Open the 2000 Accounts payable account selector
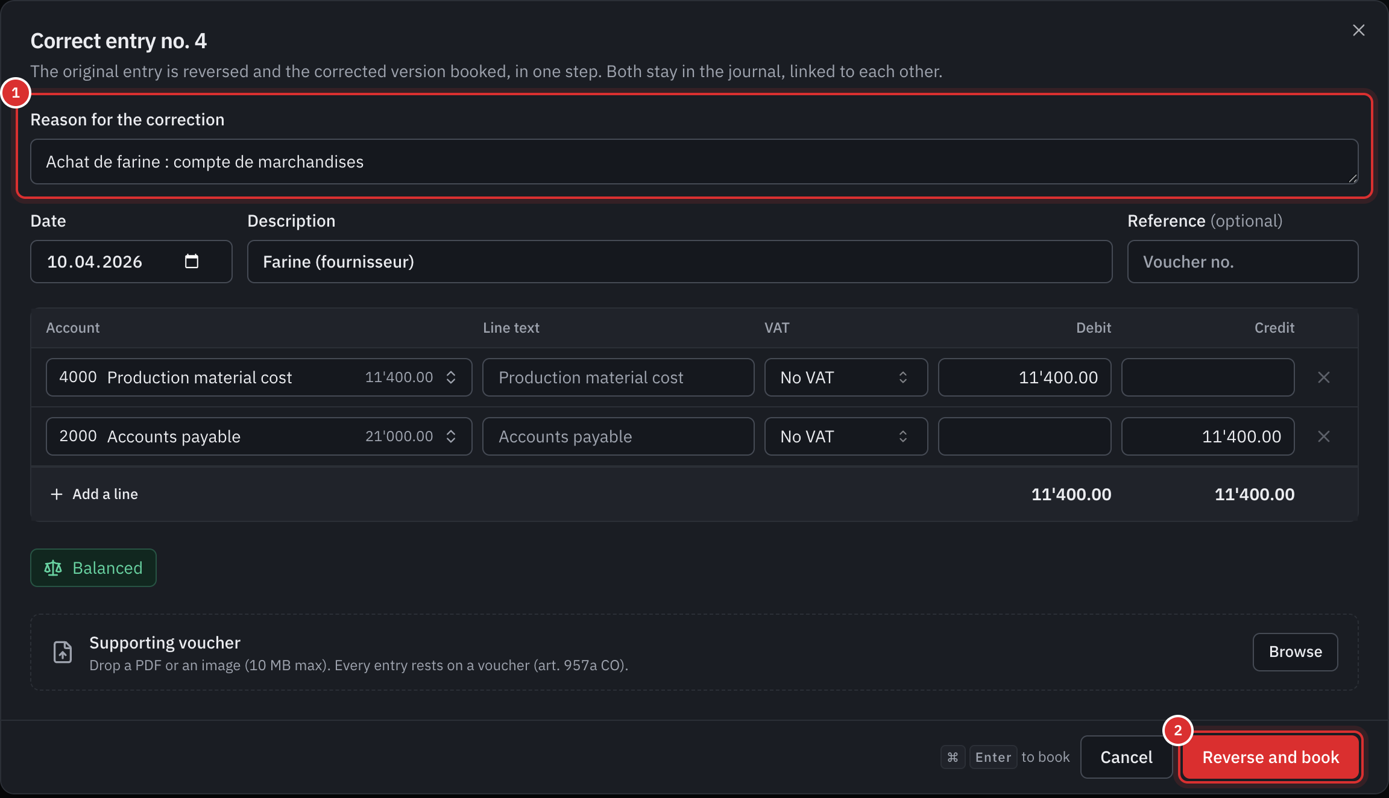Viewport: 1389px width, 798px height. pos(259,436)
